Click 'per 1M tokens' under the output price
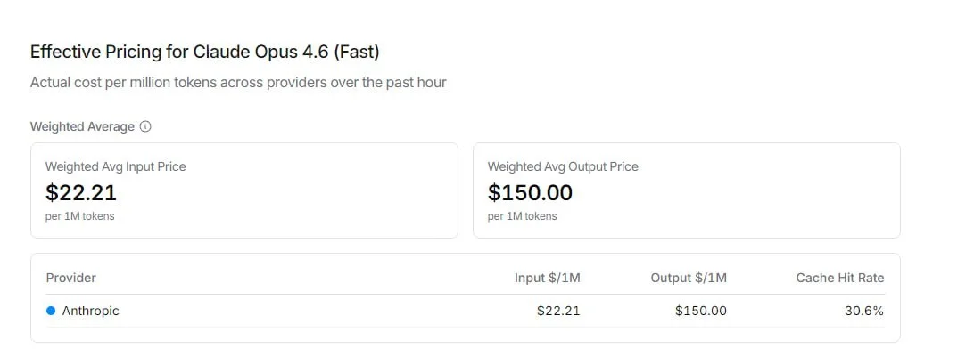 pyautogui.click(x=522, y=216)
